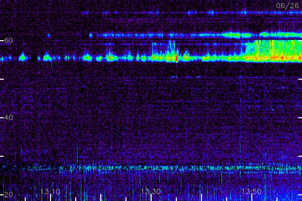Click the 06/26 date label
Image resolution: width=302 pixels, height=201 pixels.
[x=287, y=6]
